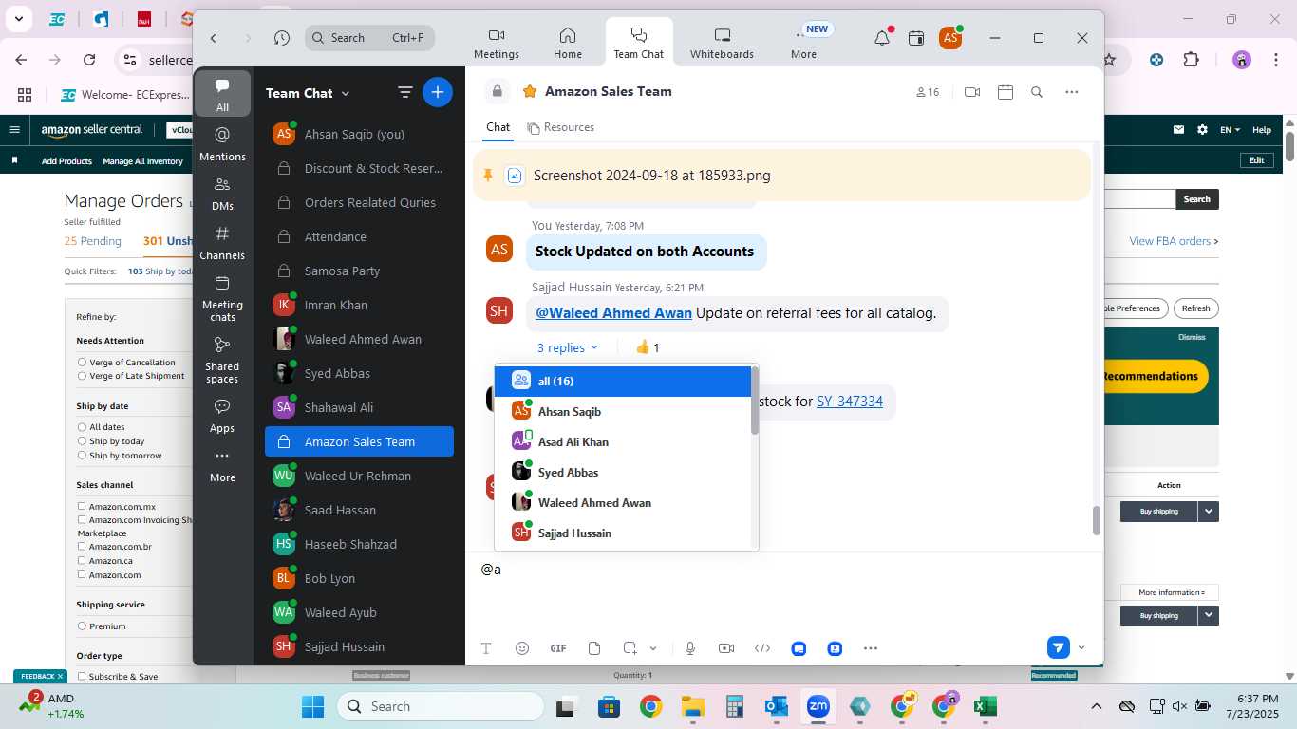Open chat with Imran Khan
Viewport: 1297px width, 729px height.
[x=359, y=306]
